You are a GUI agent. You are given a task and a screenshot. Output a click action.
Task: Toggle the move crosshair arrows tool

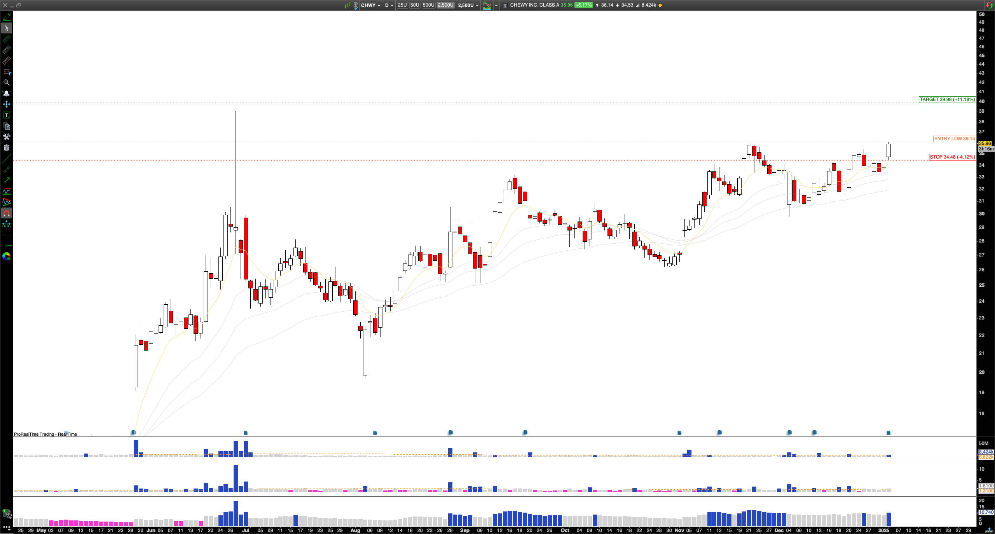(6, 104)
